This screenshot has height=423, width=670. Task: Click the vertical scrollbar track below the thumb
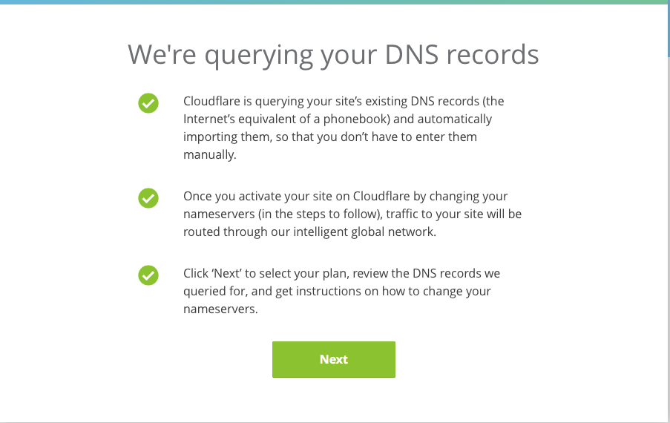[669, 239]
